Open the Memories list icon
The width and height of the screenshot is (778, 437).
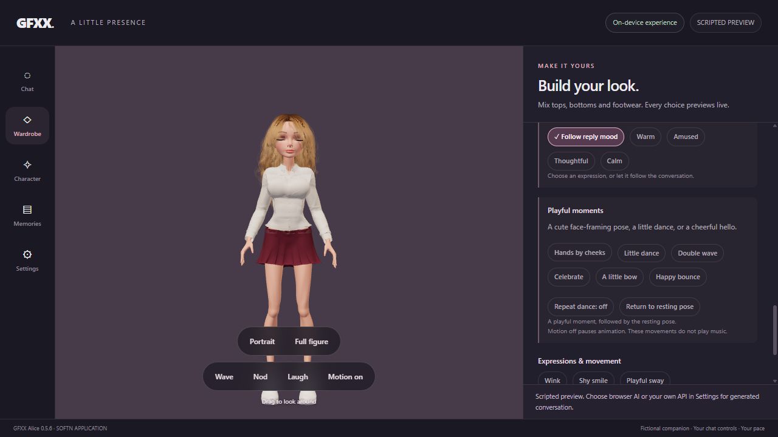pos(27,209)
